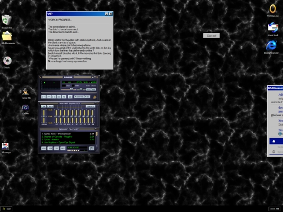Click the 16K equalizer band slider
Screen dimensions: 283x212
coord(92,116)
